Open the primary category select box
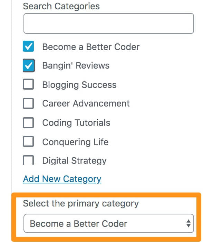This screenshot has width=203, height=242. [108, 223]
